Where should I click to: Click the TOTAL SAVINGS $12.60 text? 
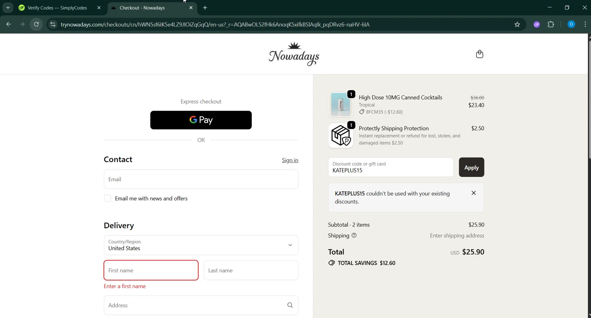[366, 263]
